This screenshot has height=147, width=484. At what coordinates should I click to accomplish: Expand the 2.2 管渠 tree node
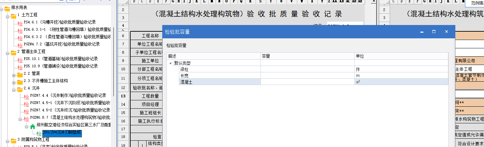point(14,74)
